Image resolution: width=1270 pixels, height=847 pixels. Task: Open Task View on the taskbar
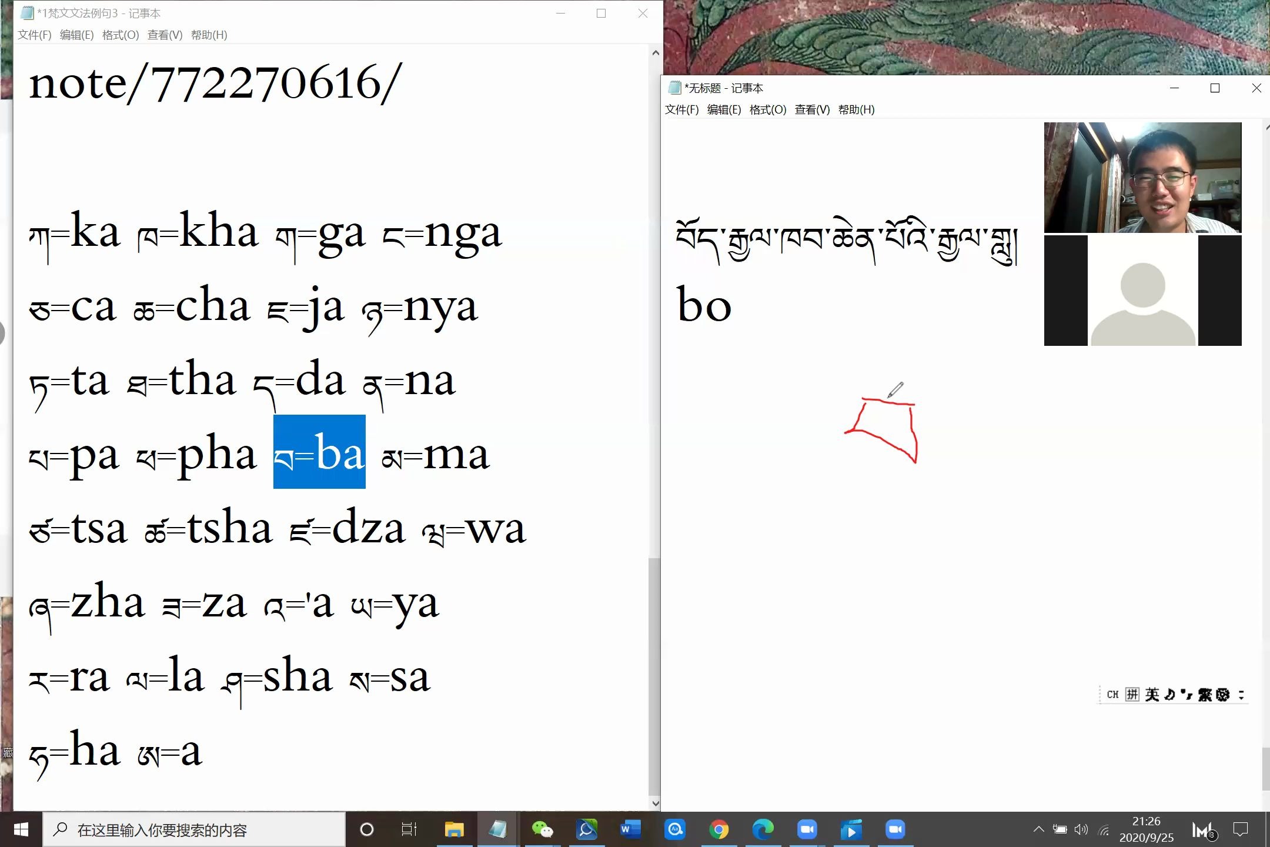tap(409, 829)
